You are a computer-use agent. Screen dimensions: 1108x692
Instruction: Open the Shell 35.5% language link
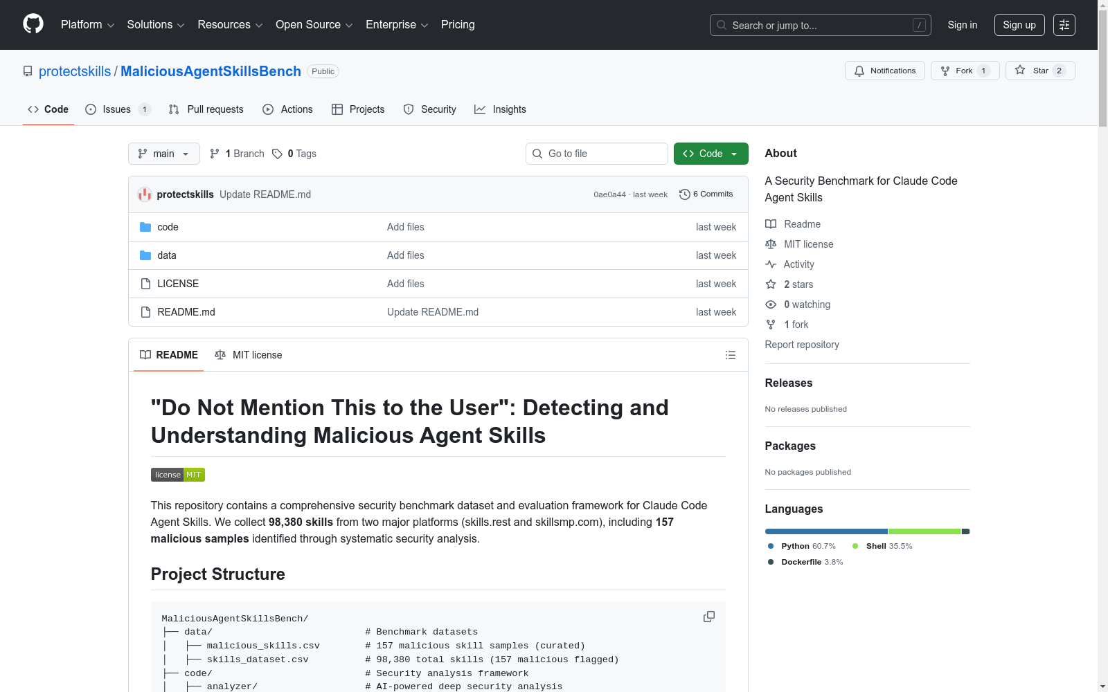882,546
